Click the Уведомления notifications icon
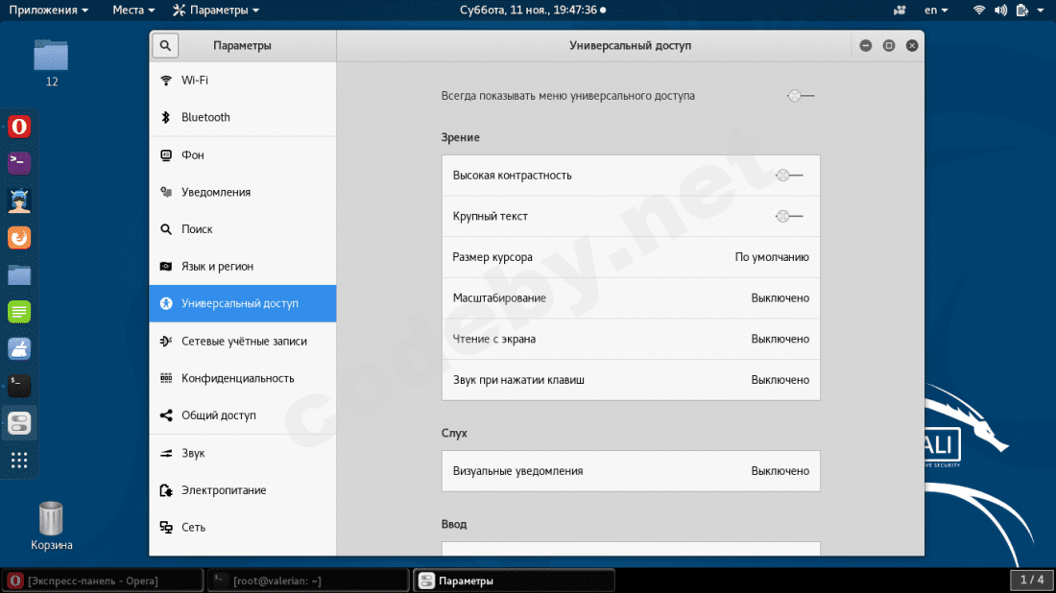Screen dimensions: 1056x593 coord(166,192)
